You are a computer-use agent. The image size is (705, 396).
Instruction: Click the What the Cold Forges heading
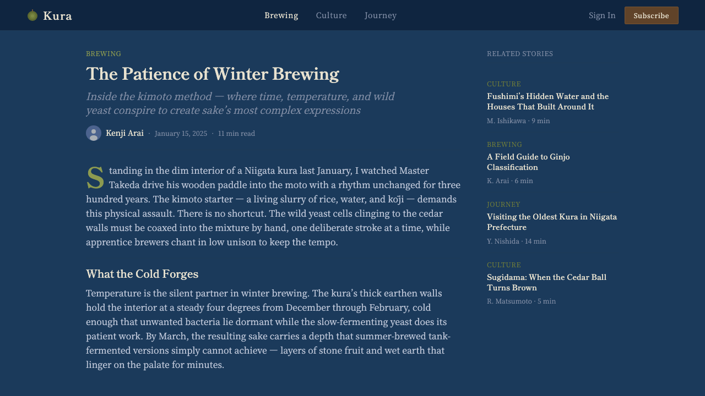coord(142,274)
